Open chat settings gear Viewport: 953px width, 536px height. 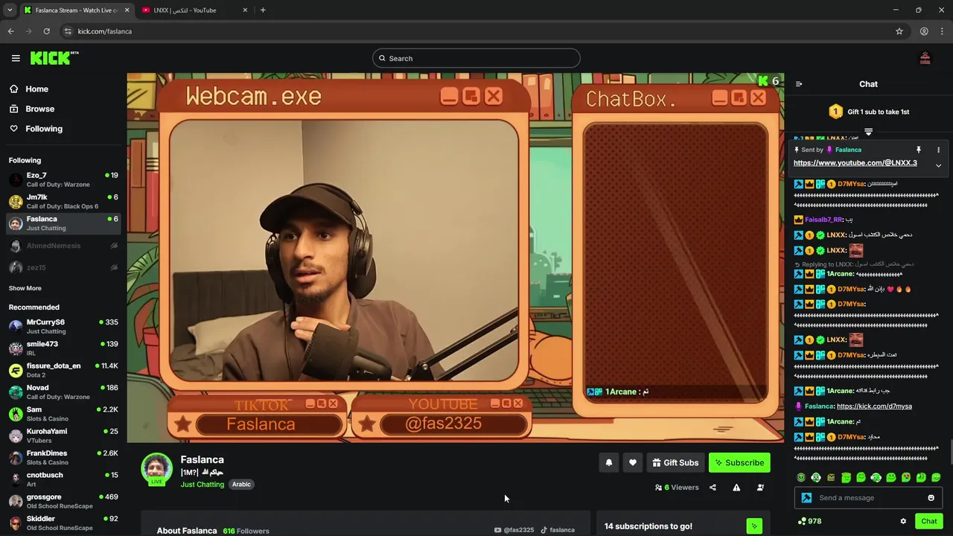tap(903, 521)
